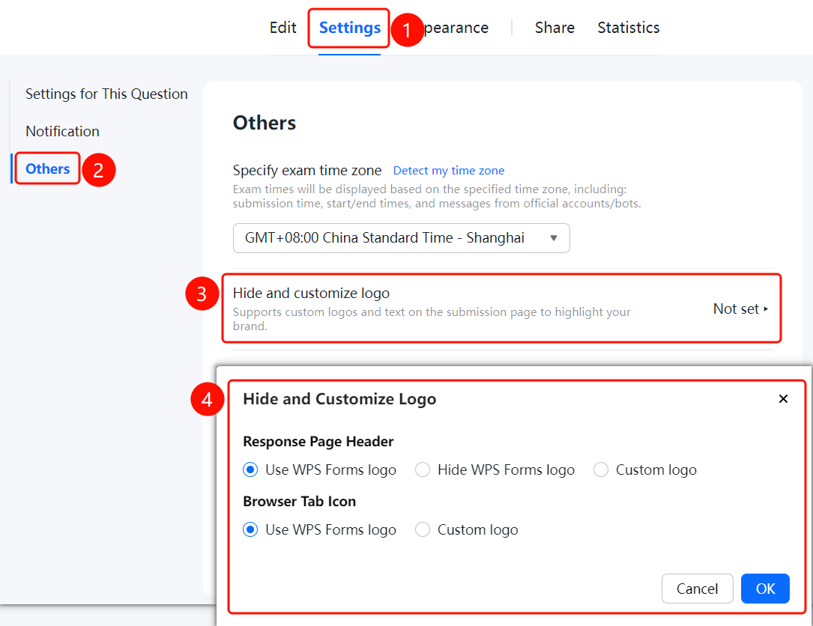Click the Browser Tab Icon label
Viewport: 813px width, 626px height.
click(299, 502)
